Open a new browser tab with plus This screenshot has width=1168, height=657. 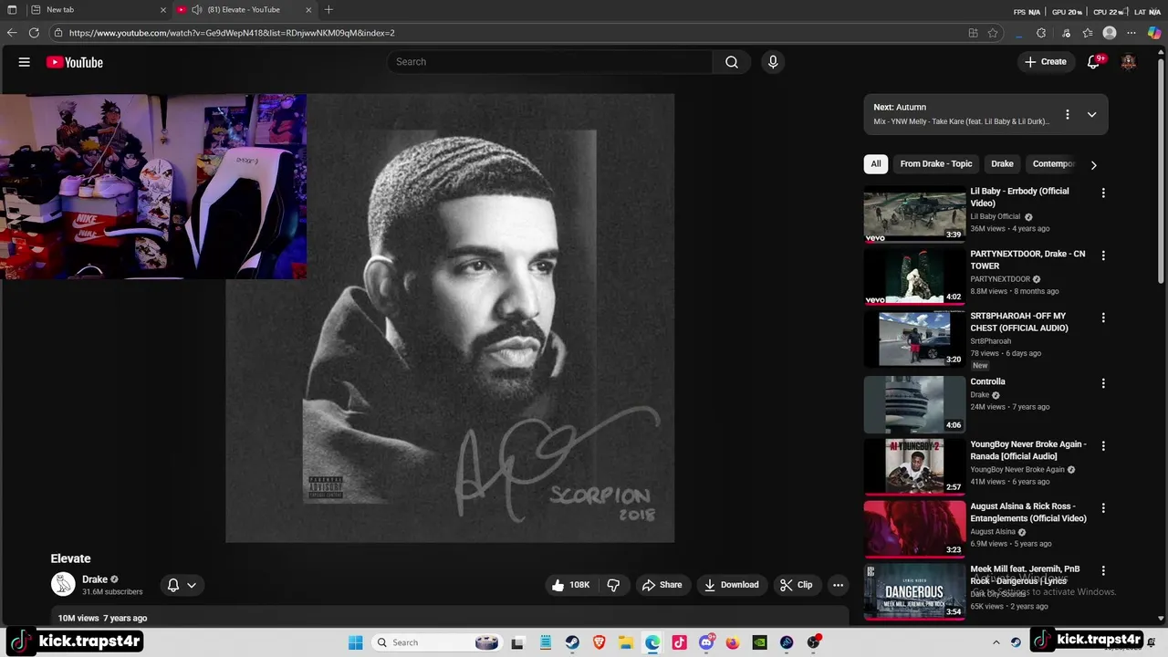pos(328,10)
